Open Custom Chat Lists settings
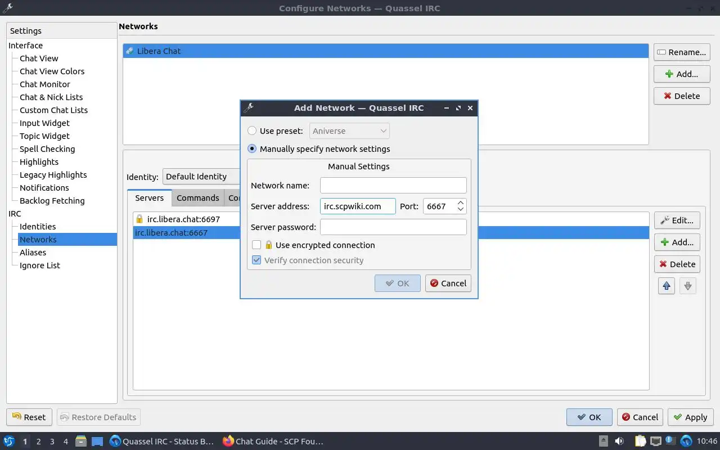The image size is (720, 450). tap(53, 110)
